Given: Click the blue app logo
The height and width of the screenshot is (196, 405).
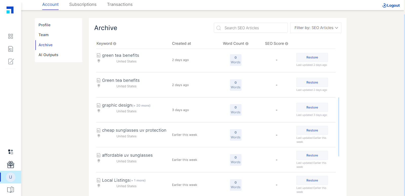Looking at the screenshot, I should [10, 10].
